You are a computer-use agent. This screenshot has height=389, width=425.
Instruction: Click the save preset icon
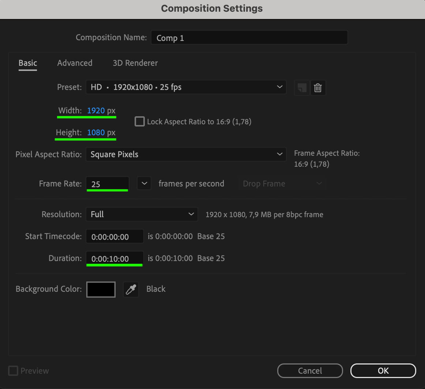(x=302, y=88)
